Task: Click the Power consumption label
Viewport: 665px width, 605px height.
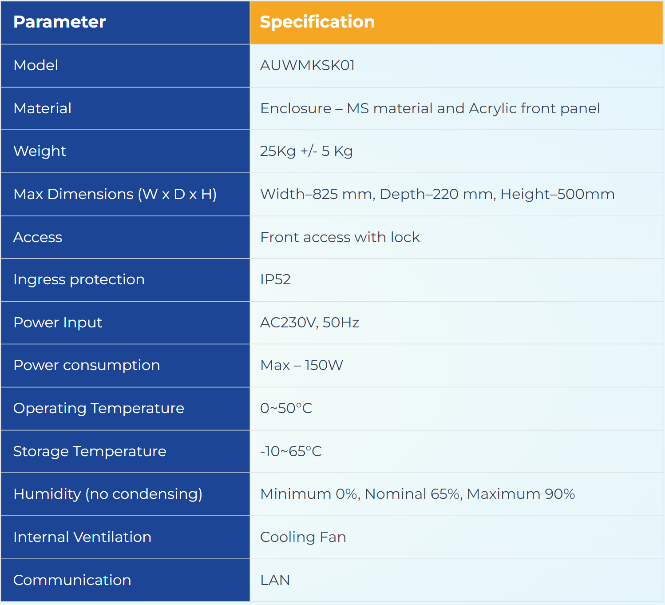Action: point(87,365)
